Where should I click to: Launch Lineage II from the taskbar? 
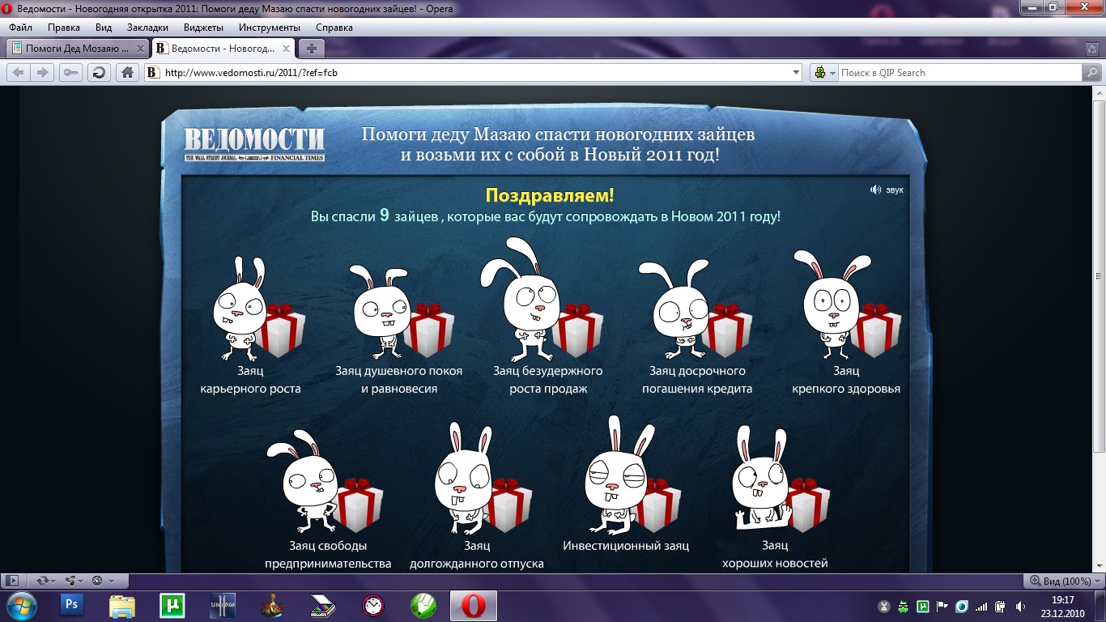coord(223,606)
